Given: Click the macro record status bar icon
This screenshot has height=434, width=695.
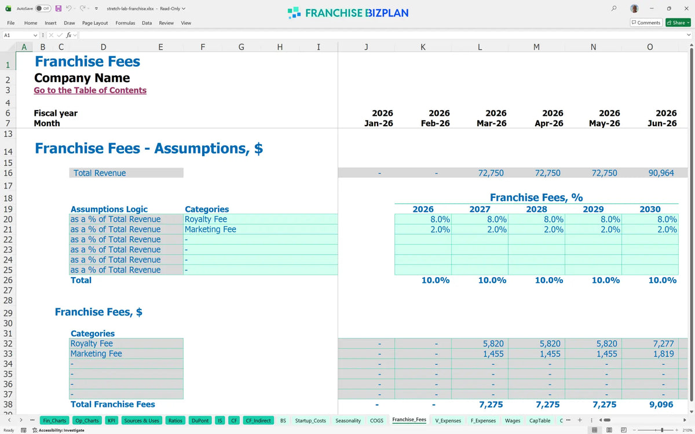Looking at the screenshot, I should point(23,430).
